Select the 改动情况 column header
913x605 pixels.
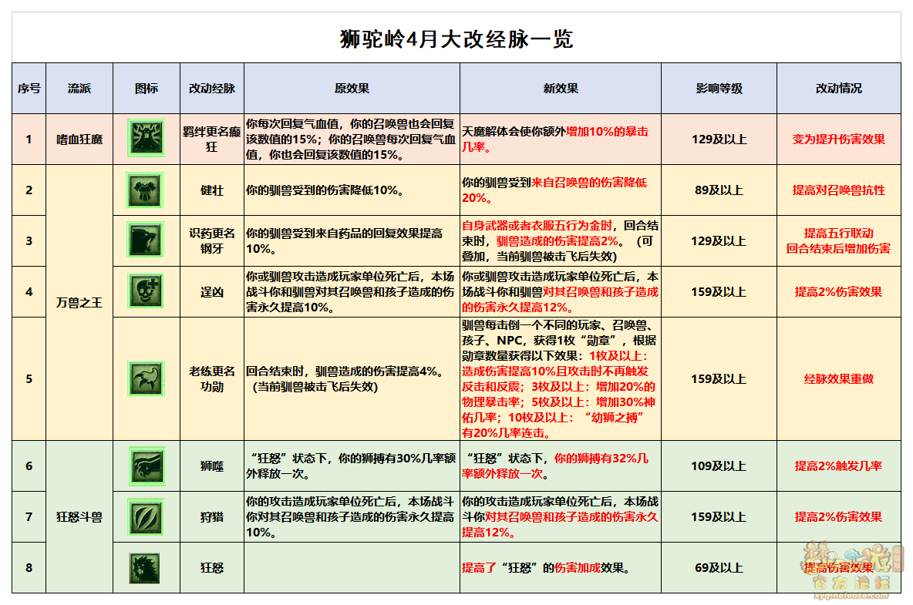click(838, 89)
